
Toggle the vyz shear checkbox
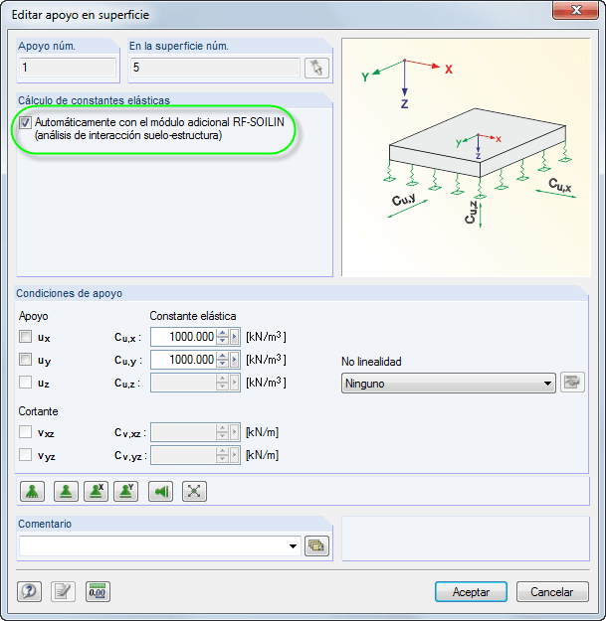[26, 455]
